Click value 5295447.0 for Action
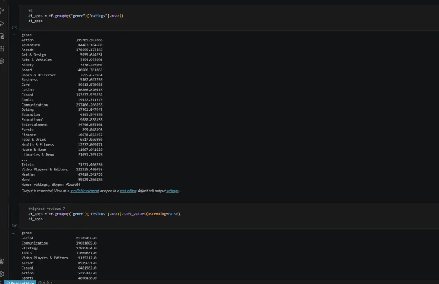The image size is (439, 284). (87, 273)
